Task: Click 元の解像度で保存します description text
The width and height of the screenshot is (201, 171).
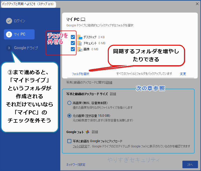Action: click(x=103, y=120)
